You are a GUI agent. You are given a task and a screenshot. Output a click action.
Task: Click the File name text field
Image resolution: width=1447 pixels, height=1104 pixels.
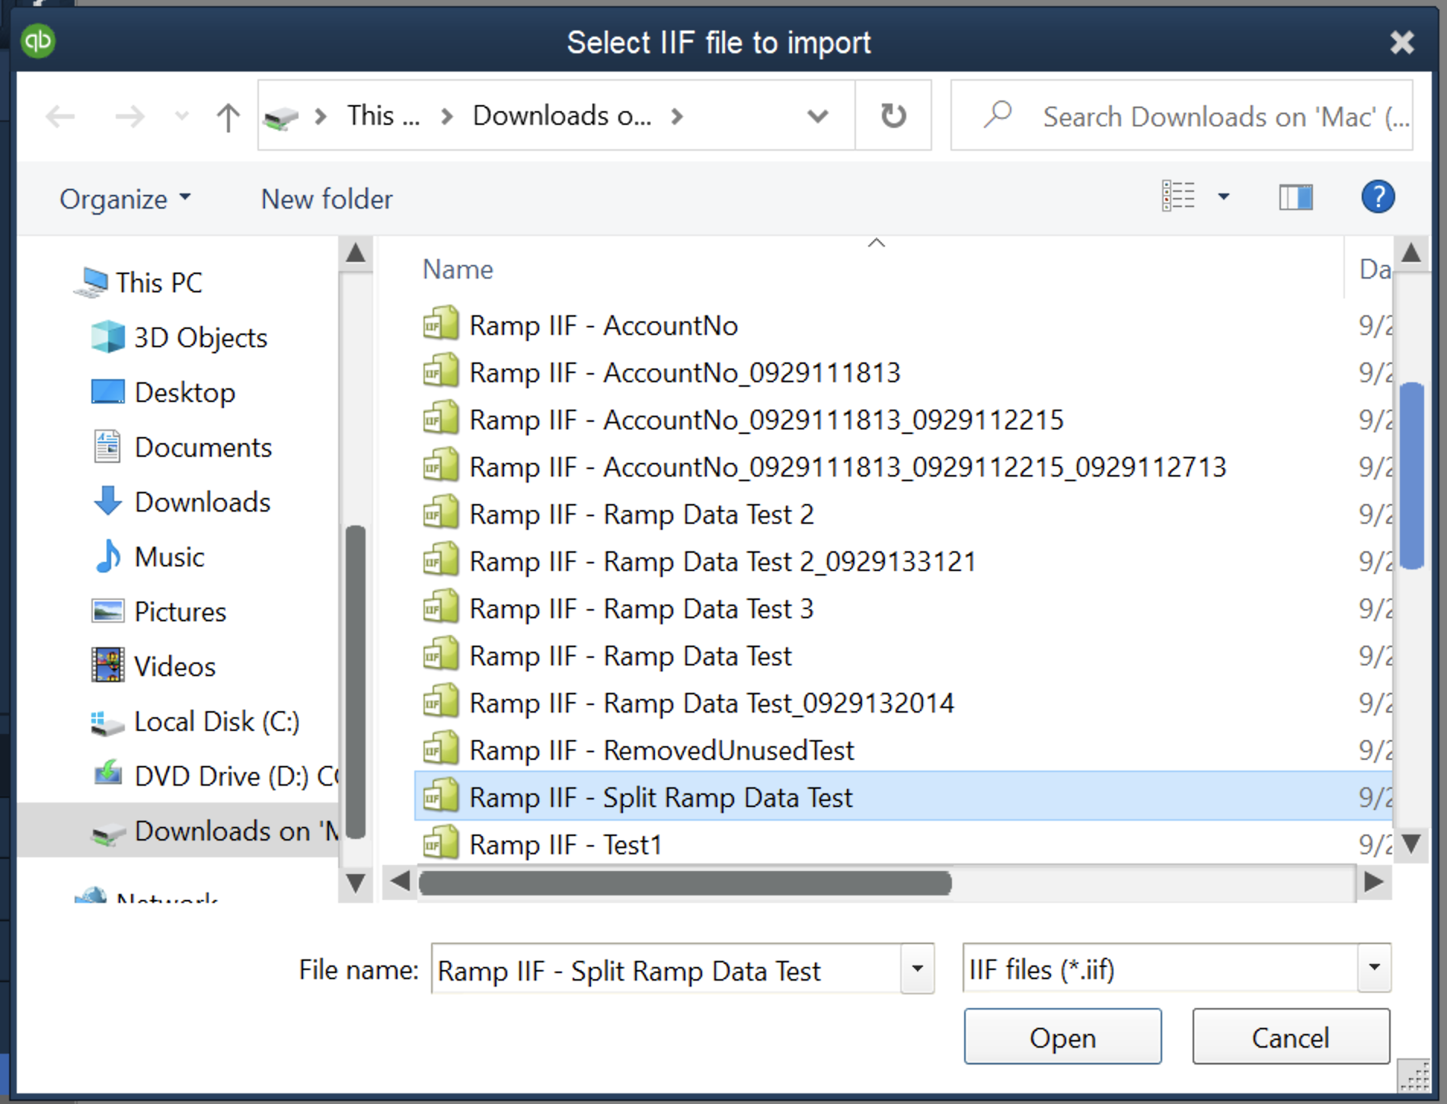(x=666, y=970)
